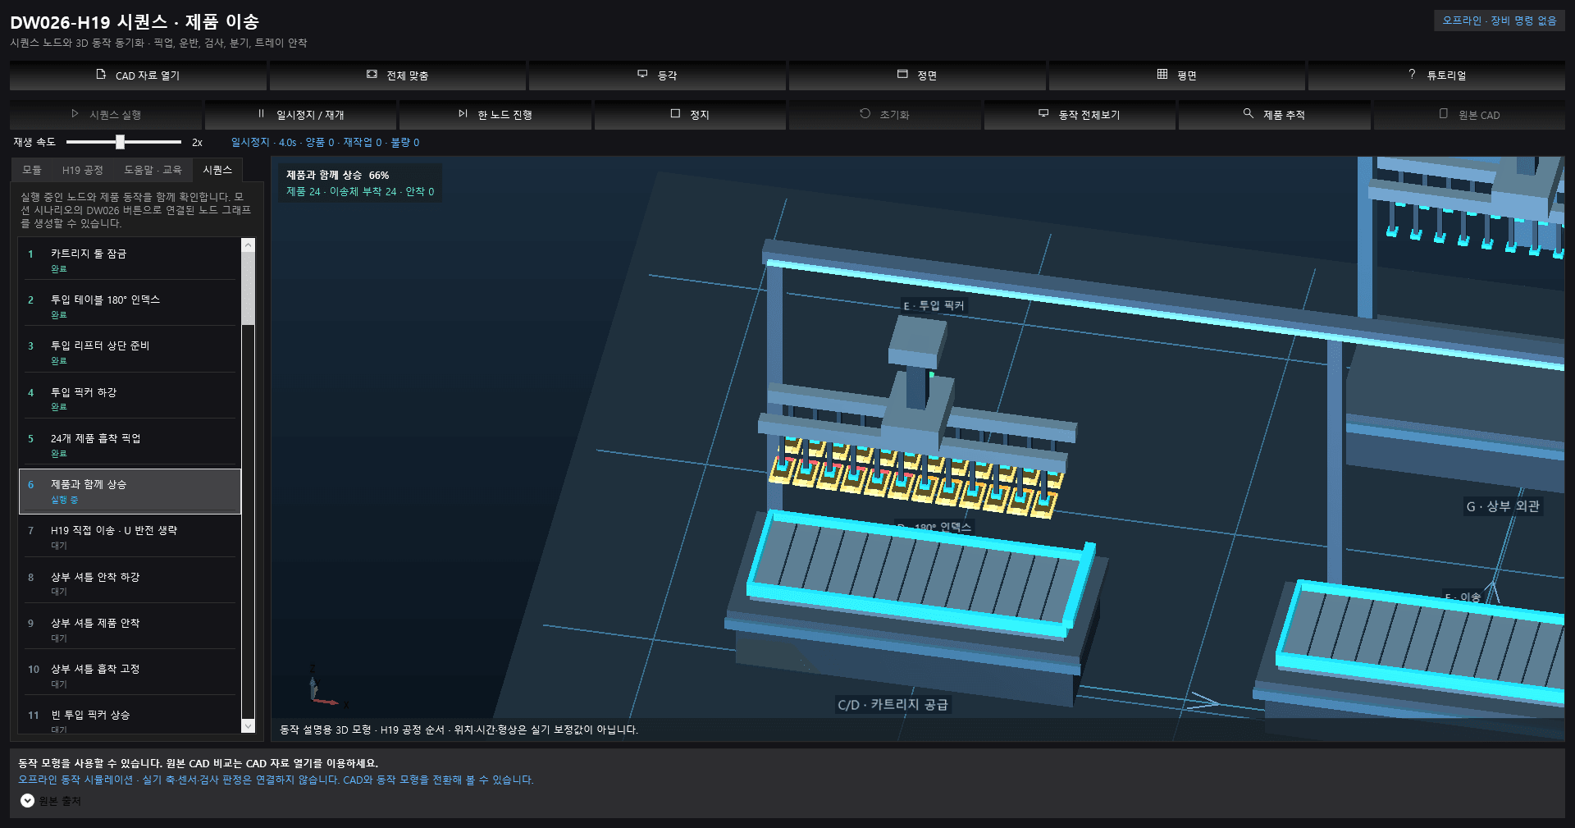Select step 11 빈 투입 픽커 상승
This screenshot has width=1575, height=828.
tap(130, 716)
